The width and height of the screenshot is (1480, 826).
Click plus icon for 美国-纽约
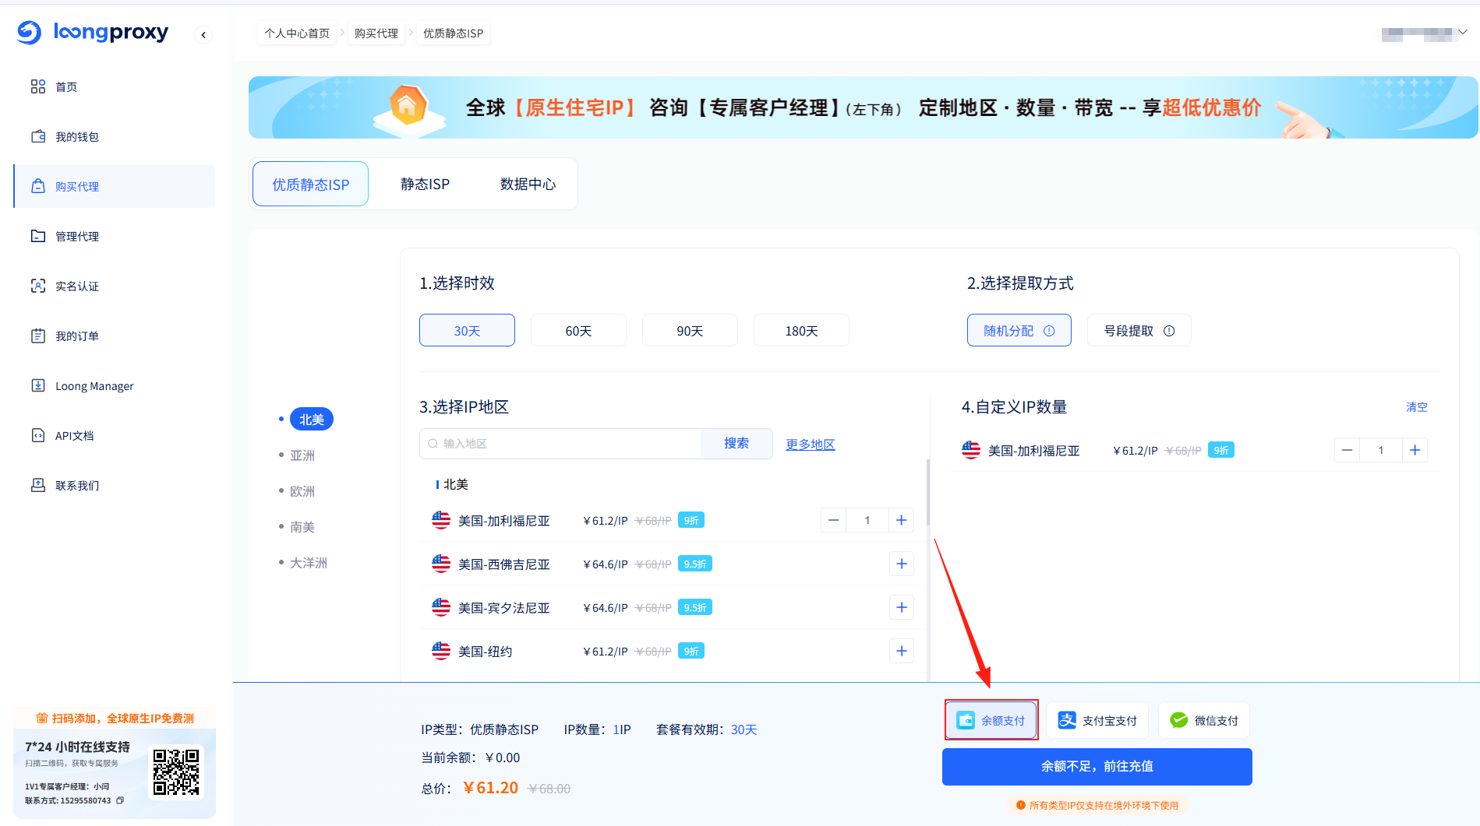click(901, 651)
